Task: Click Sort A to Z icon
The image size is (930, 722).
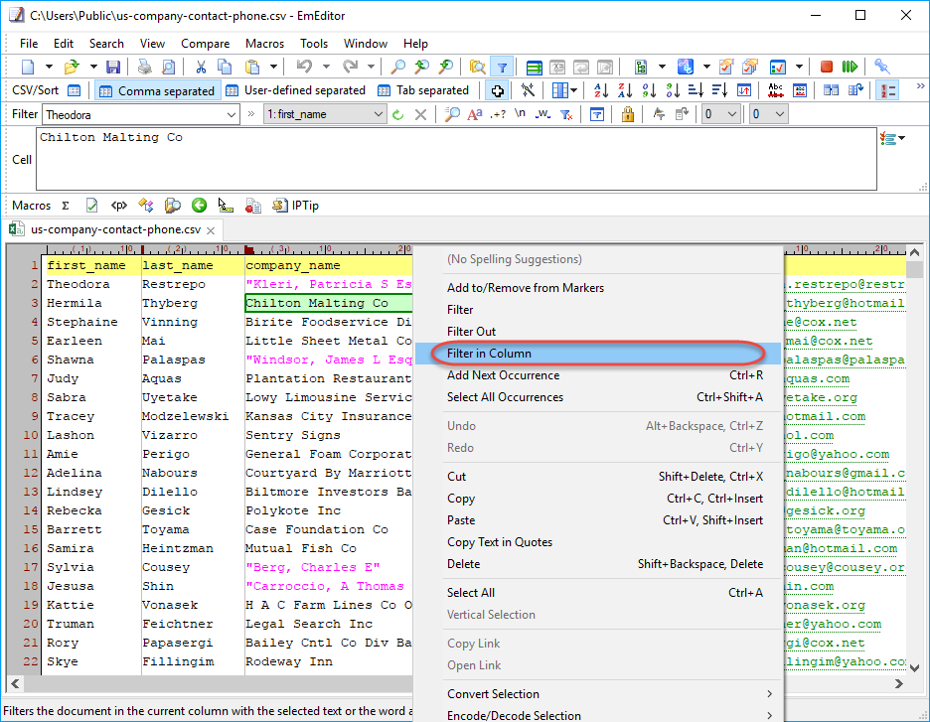Action: 601,90
